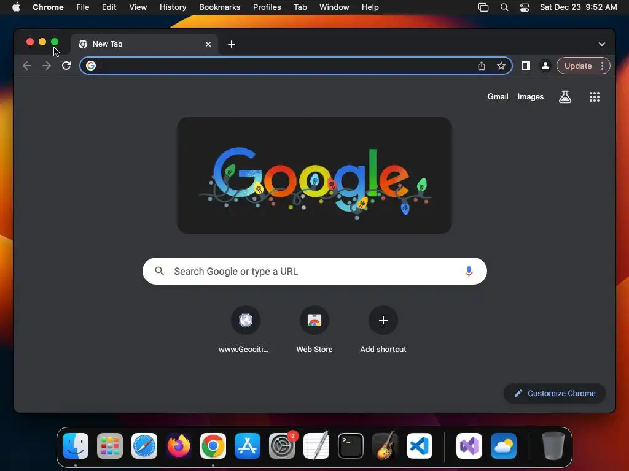
Task: Open the Help menu
Action: pos(370,7)
